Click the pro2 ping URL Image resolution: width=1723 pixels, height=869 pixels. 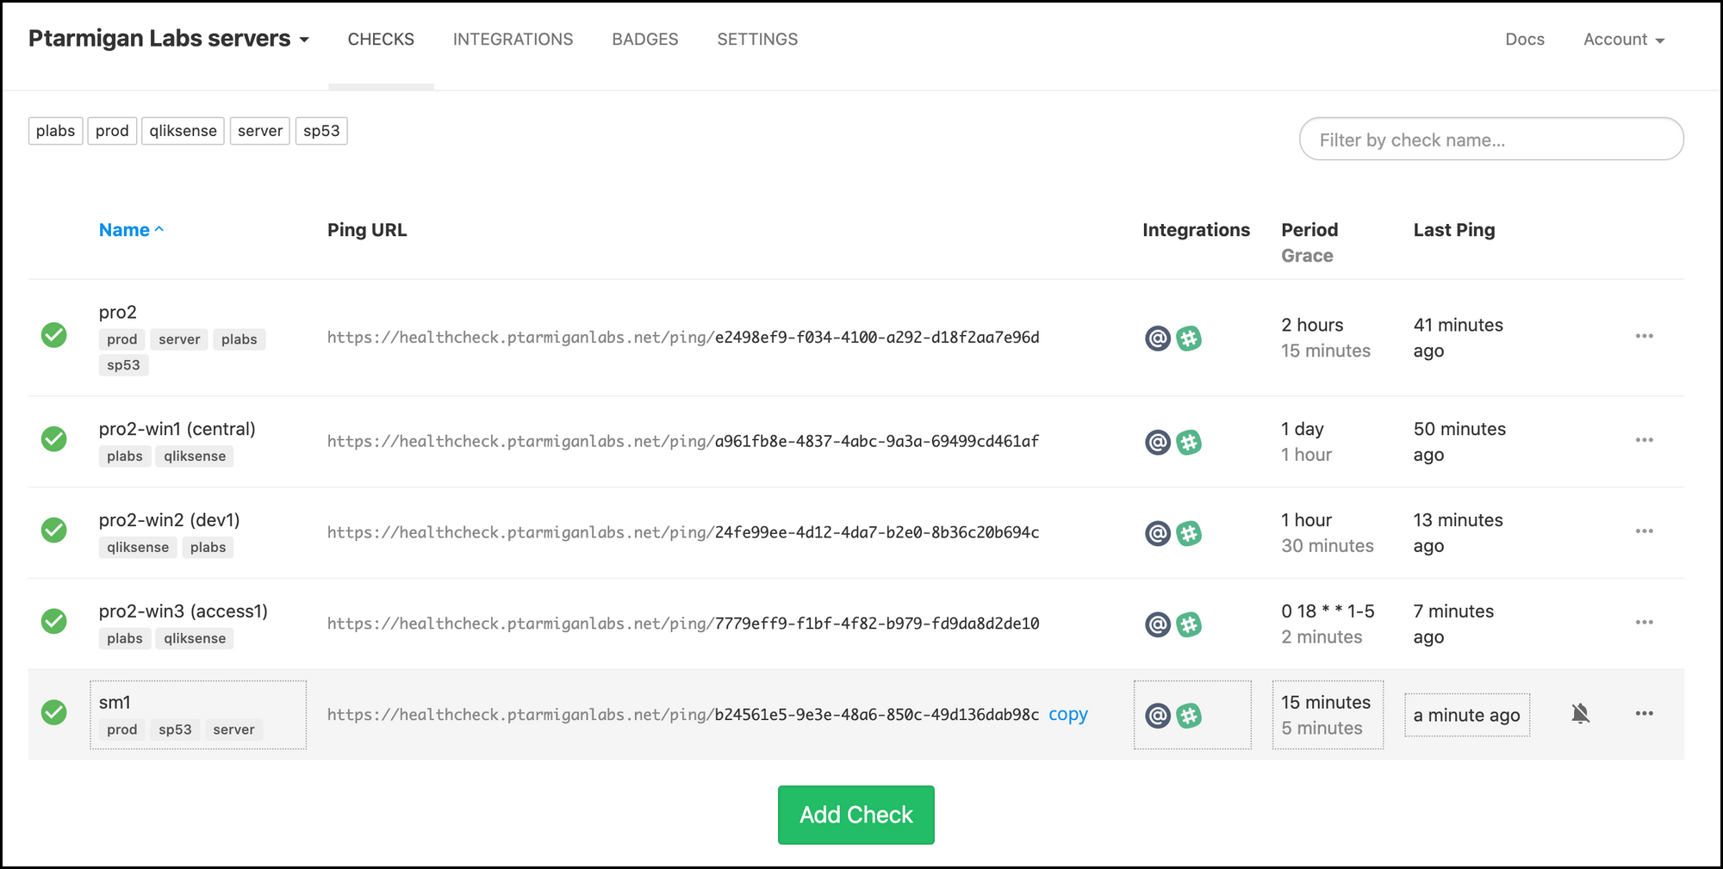(683, 338)
